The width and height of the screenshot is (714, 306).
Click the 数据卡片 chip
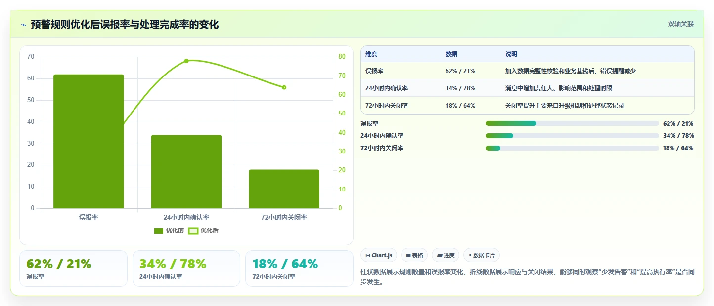point(482,255)
